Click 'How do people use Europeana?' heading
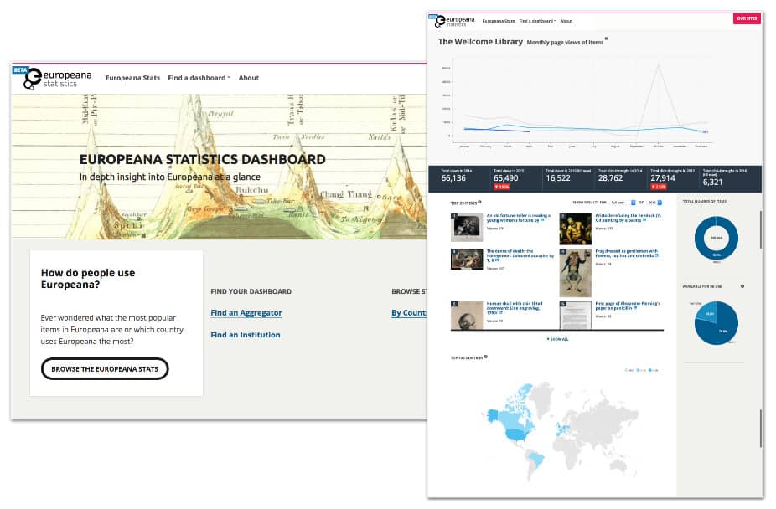The height and width of the screenshot is (509, 776). pyautogui.click(x=88, y=279)
